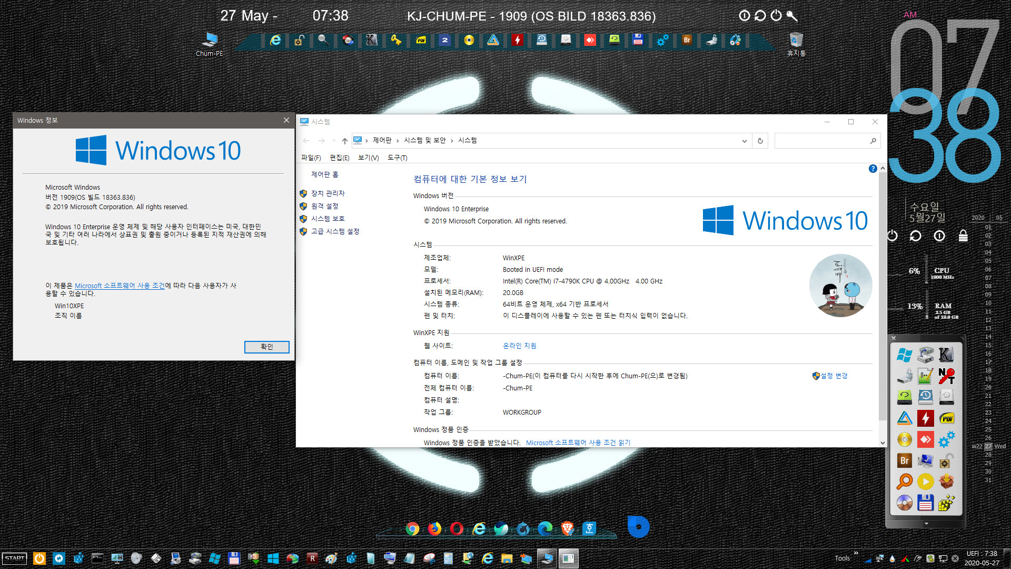Launch the Windows flag icon in side panel
Viewport: 1011px width, 569px height.
pyautogui.click(x=904, y=355)
